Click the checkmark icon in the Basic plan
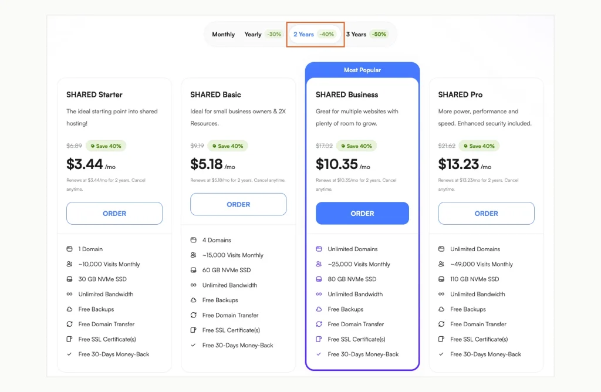 [193, 345]
